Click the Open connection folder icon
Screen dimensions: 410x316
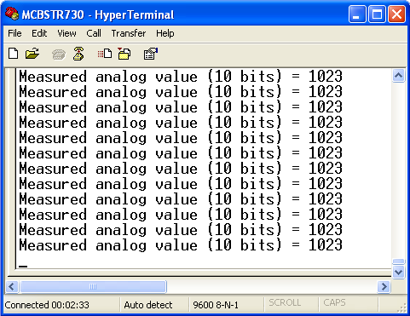tap(32, 54)
